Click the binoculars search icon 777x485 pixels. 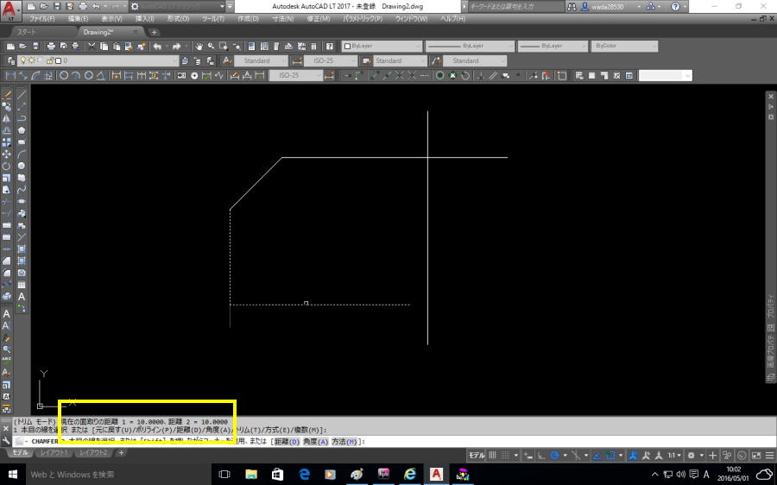pyautogui.click(x=572, y=6)
